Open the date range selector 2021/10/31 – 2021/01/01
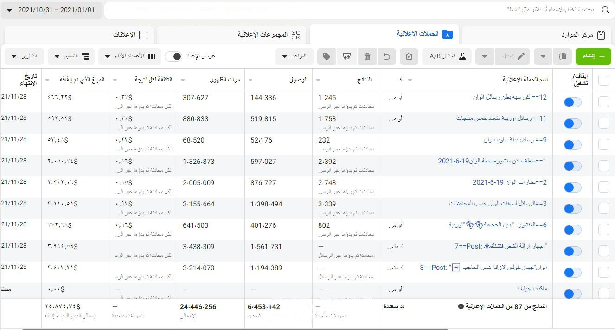The width and height of the screenshot is (615, 330). tap(51, 10)
